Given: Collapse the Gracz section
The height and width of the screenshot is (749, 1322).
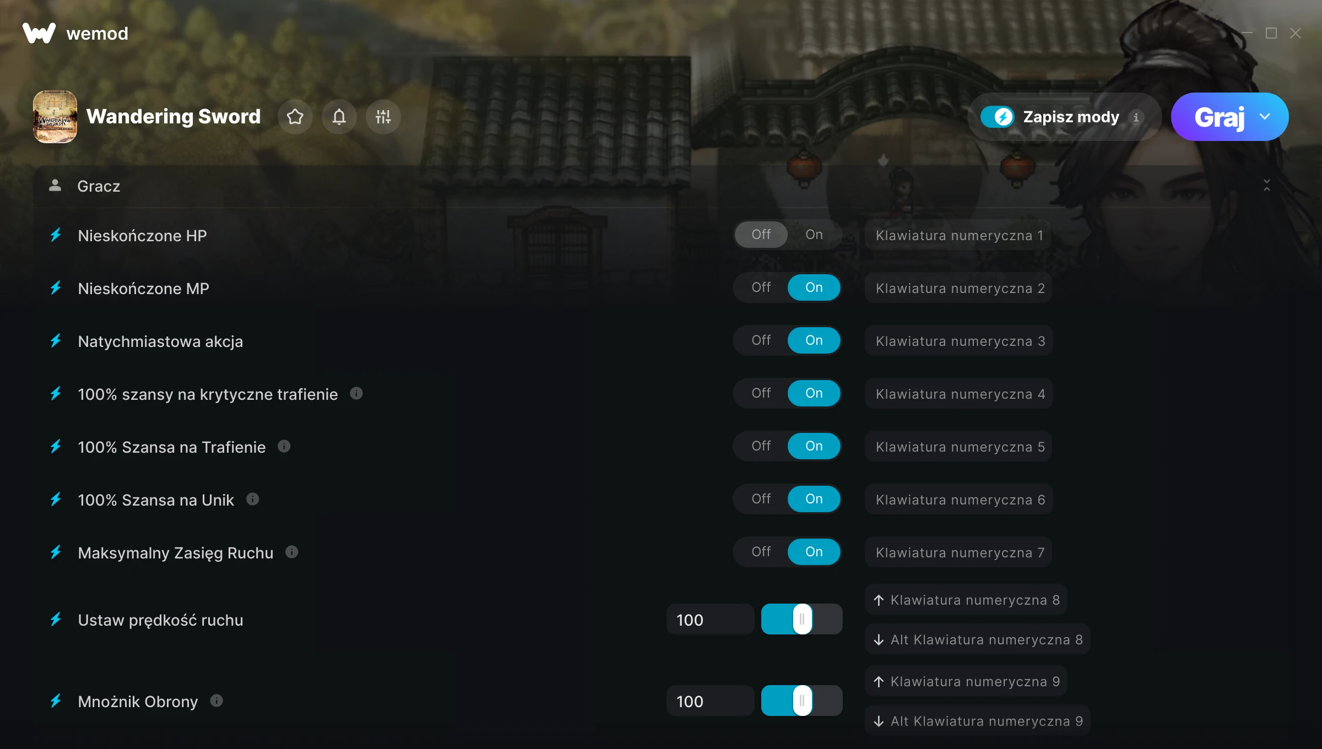Looking at the screenshot, I should (1267, 186).
